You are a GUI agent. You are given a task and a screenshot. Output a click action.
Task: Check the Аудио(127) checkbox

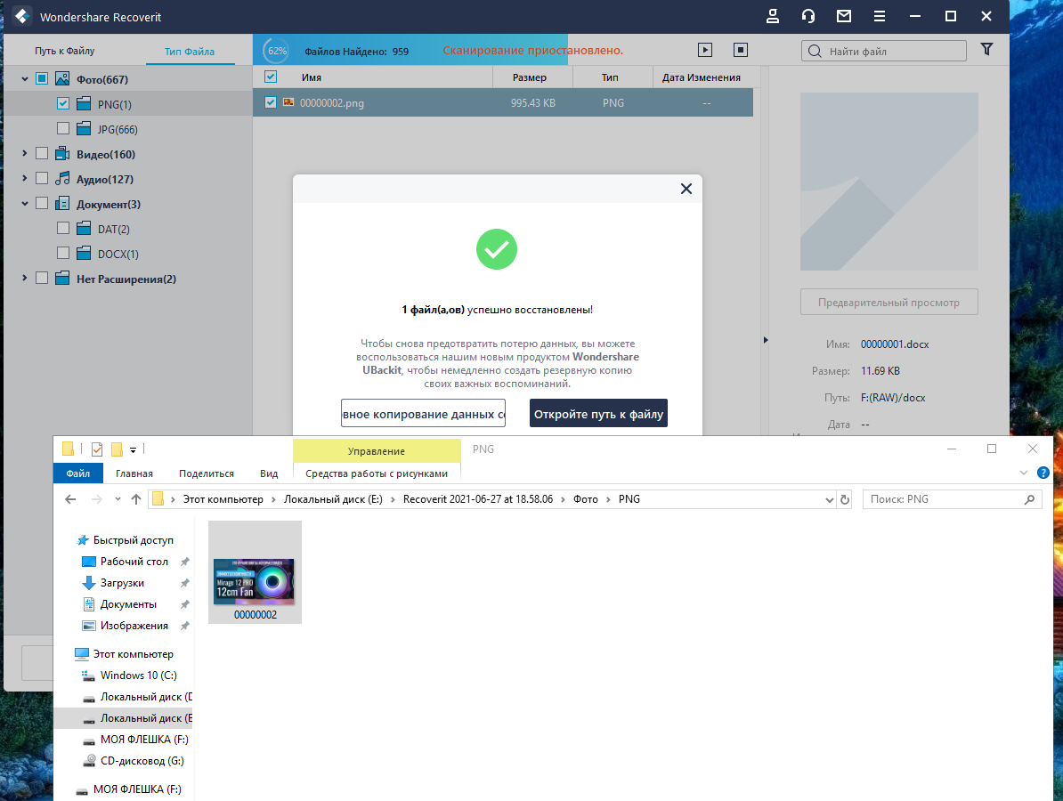point(41,178)
